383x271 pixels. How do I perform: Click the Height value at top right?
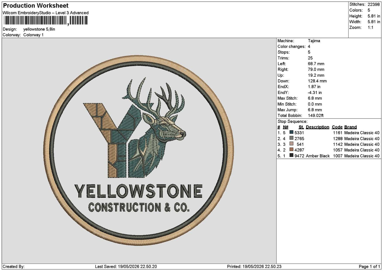coord(374,16)
